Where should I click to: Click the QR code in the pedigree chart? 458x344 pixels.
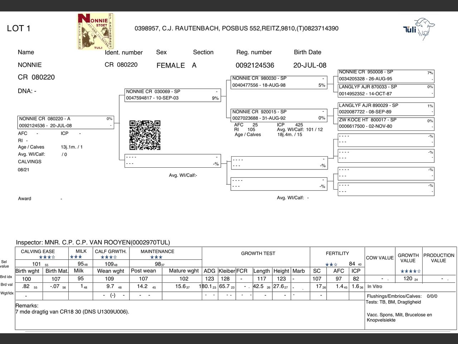[x=145, y=135]
